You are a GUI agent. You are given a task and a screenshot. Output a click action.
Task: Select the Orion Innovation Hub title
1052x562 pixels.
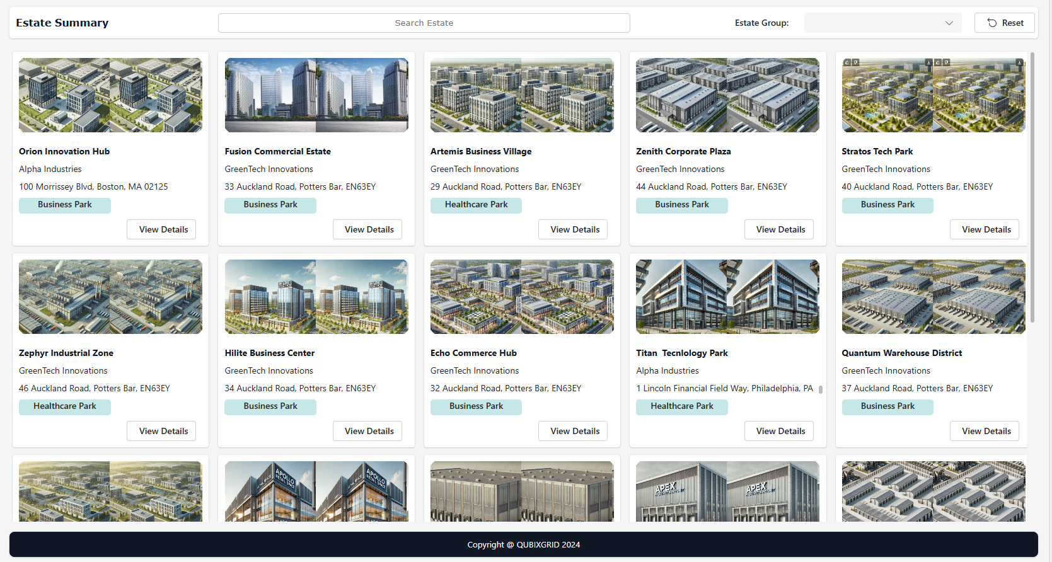click(x=64, y=151)
